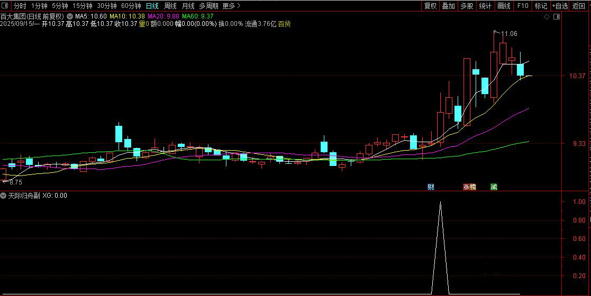The width and height of the screenshot is (591, 296).
Task: Click the XG signal peak in the sub-chart
Action: pos(440,202)
